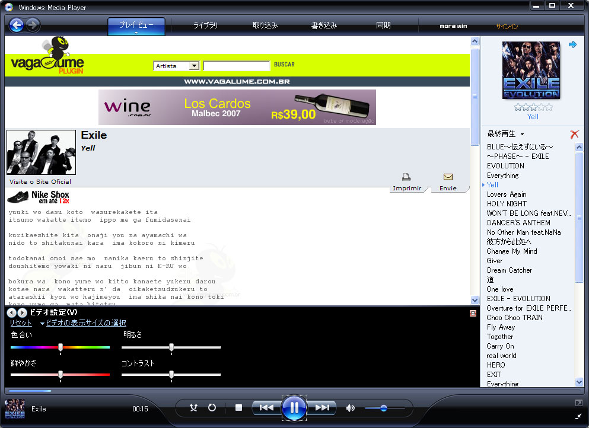Adjust the volume slider
This screenshot has height=428, width=589.
coord(384,408)
